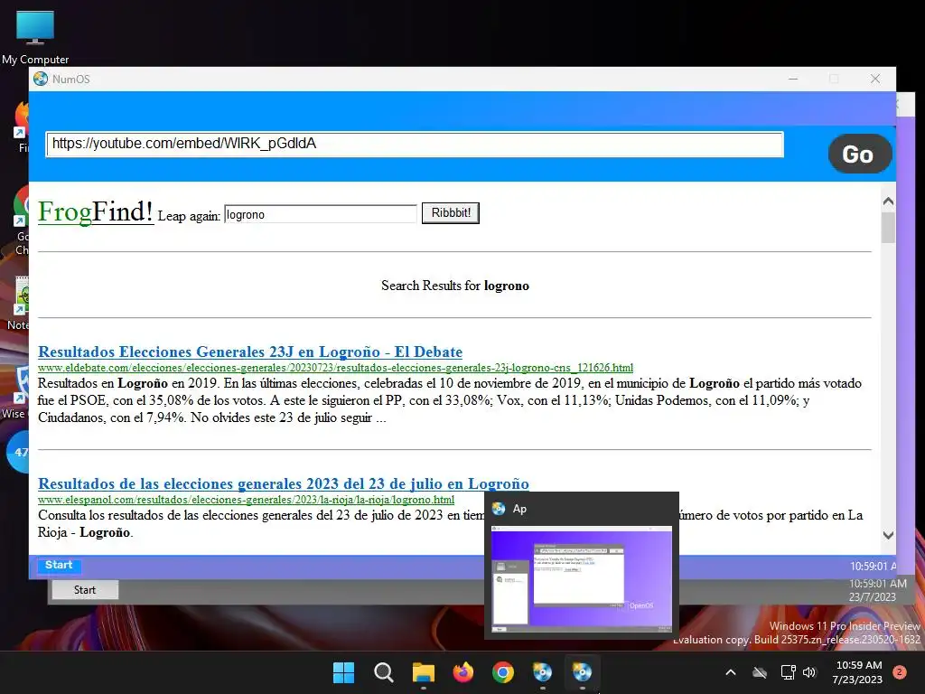Image resolution: width=925 pixels, height=694 pixels.
Task: Open taskbar Search magnifier
Action: tap(383, 672)
